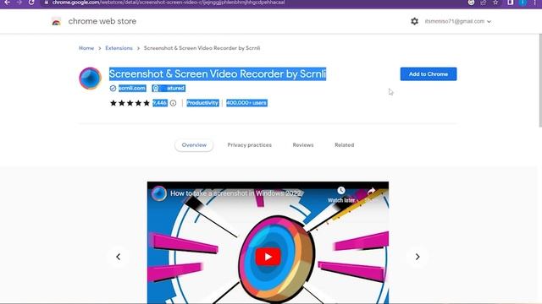This screenshot has height=304, width=542.
Task: Click the video channel avatar icon
Action: tap(159, 193)
